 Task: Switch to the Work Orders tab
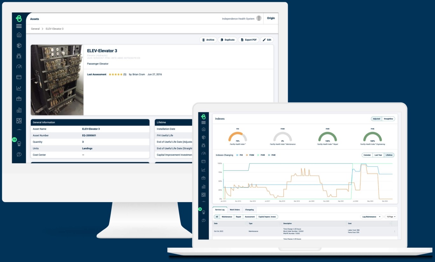(235, 210)
